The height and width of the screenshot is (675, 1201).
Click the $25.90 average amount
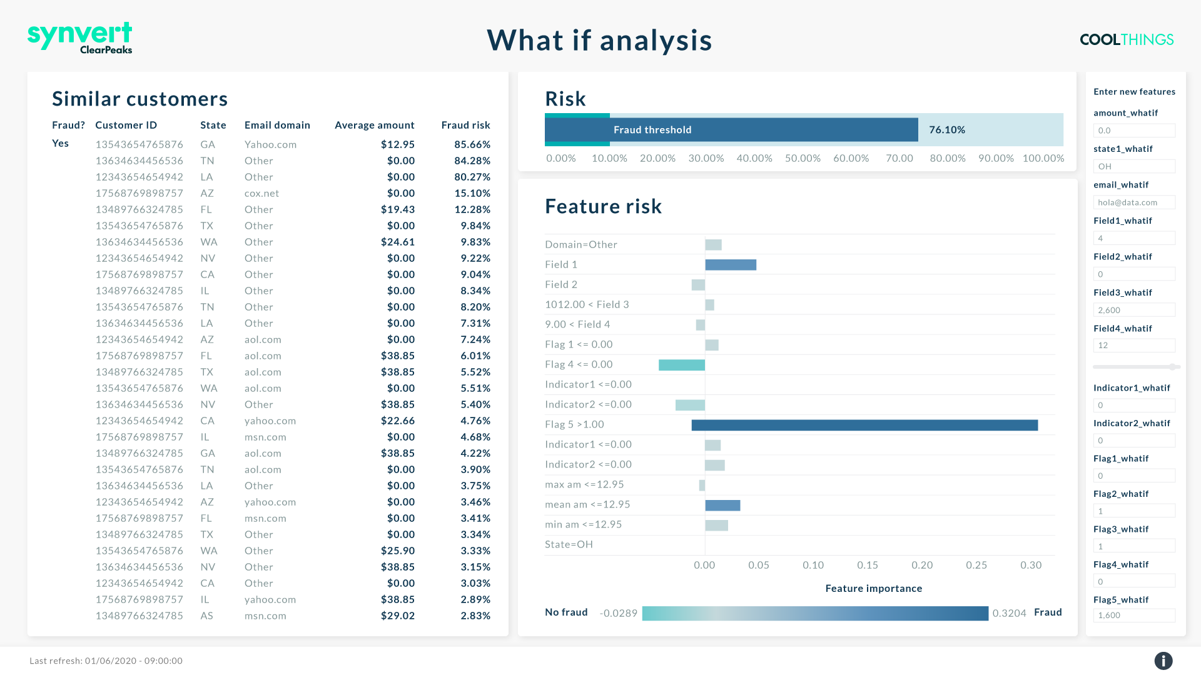click(x=398, y=551)
